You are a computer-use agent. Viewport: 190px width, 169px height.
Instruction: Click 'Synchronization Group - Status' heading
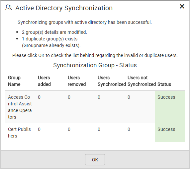(95, 65)
